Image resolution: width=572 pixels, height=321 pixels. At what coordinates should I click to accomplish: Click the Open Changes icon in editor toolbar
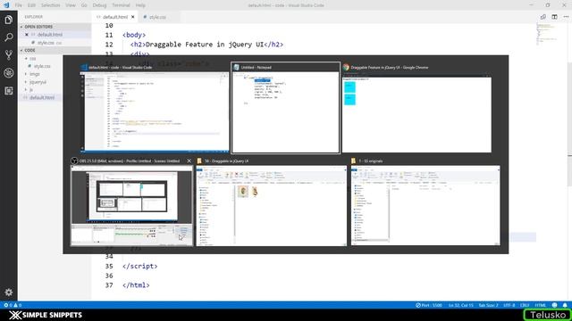tap(543, 17)
